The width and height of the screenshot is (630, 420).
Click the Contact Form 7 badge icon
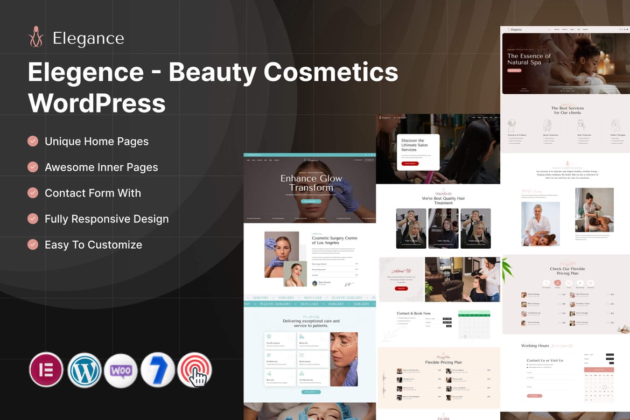point(158,370)
